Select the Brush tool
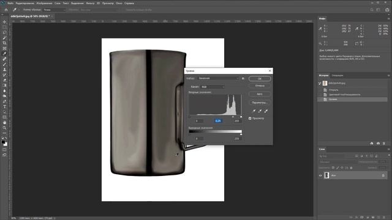Viewport: 392px width, 220px height. coord(4,64)
